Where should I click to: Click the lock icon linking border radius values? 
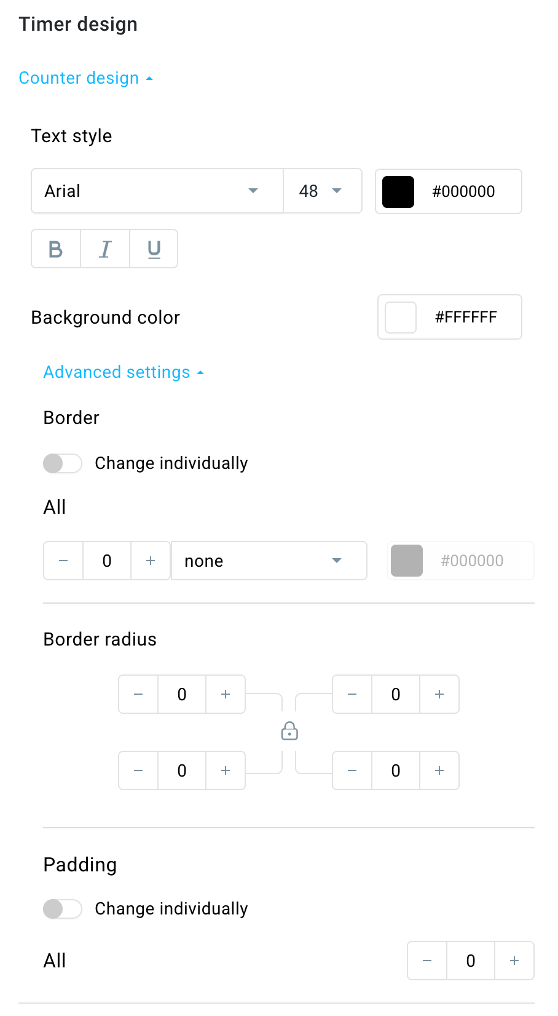[289, 731]
